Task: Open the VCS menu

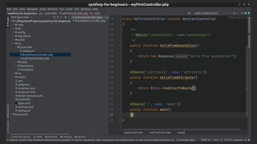Action: [x=76, y=9]
